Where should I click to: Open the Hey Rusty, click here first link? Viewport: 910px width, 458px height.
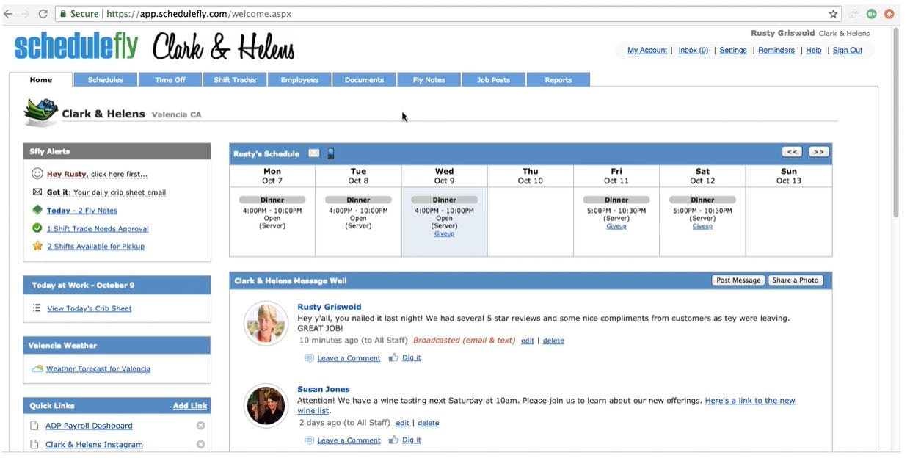(97, 174)
